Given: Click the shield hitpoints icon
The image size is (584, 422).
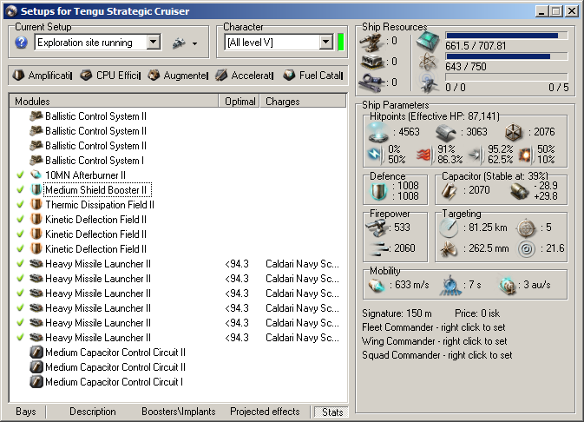Looking at the screenshot, I should click(378, 132).
